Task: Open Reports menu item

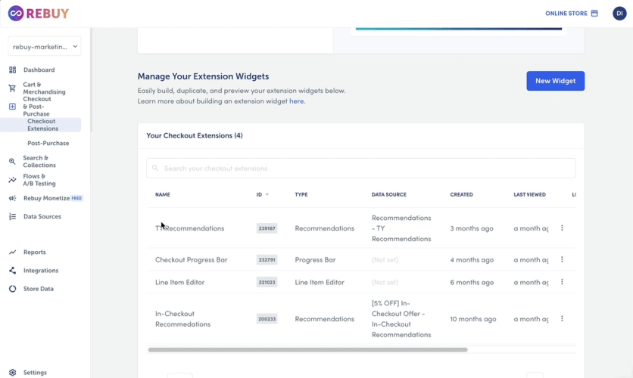Action: tap(34, 252)
